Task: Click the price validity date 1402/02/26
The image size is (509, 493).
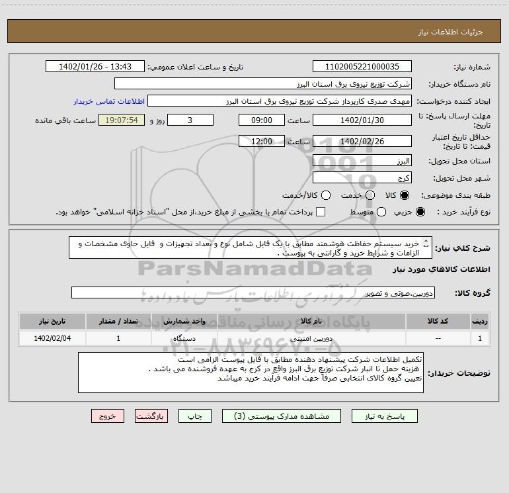Action: [362, 142]
